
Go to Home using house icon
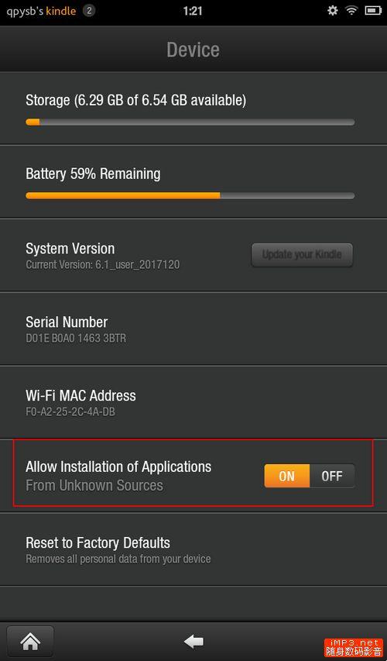coord(30,642)
